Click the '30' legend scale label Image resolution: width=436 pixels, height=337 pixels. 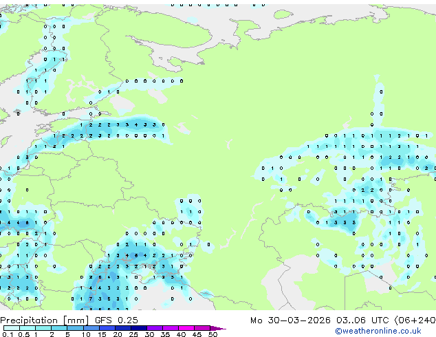[149, 334]
